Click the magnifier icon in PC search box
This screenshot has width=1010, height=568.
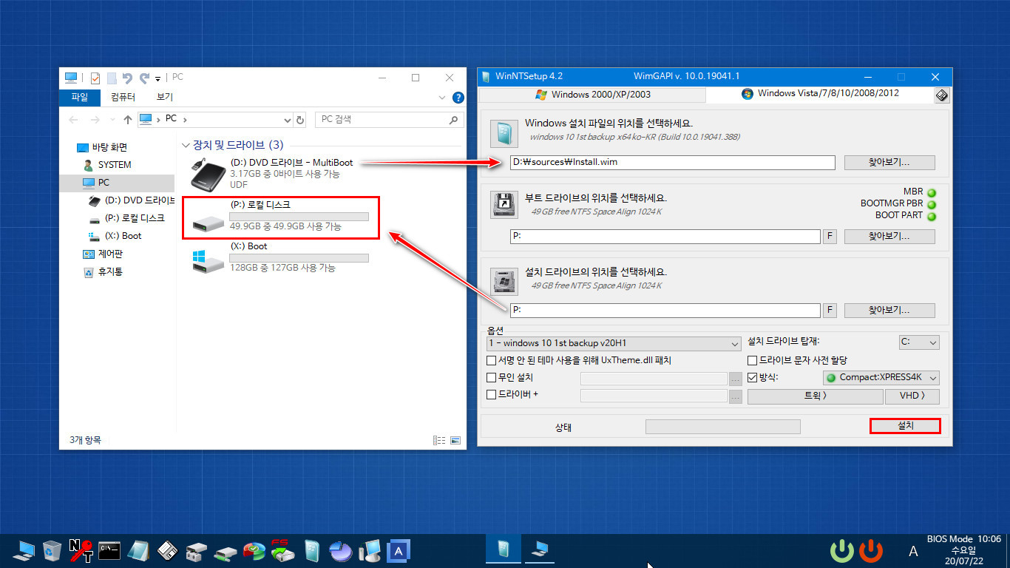pyautogui.click(x=453, y=119)
